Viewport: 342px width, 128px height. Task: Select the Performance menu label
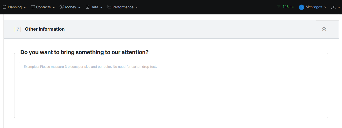(123, 7)
